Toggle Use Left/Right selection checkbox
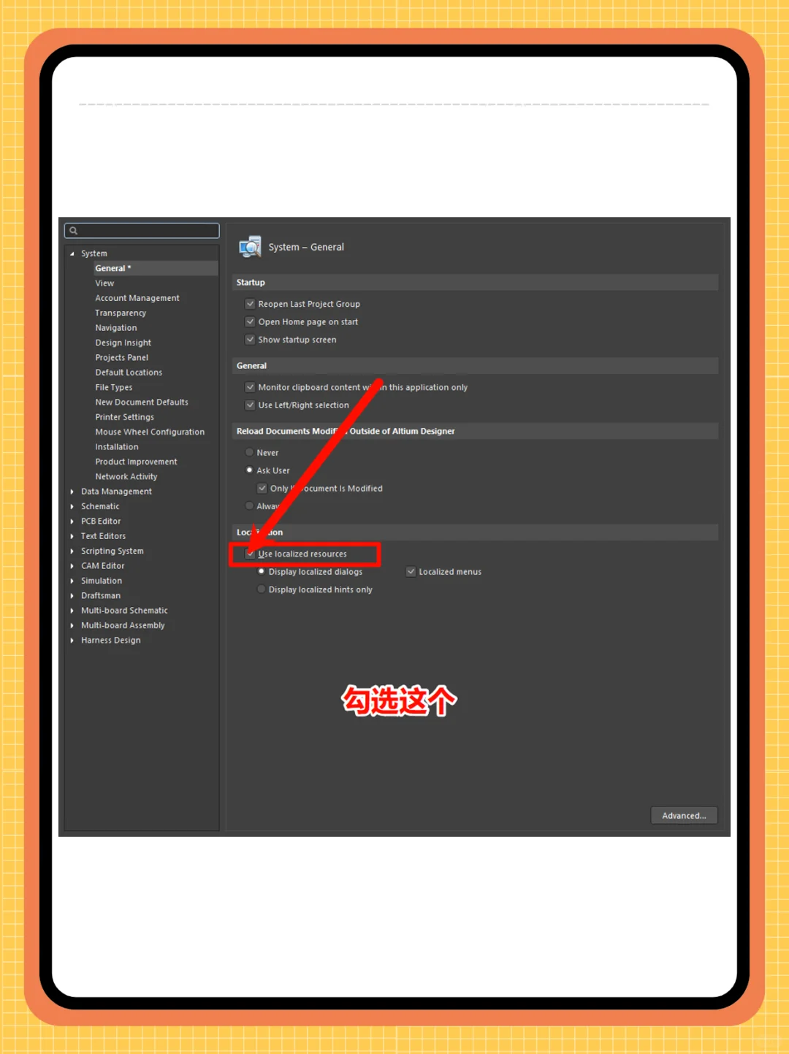Viewport: 789px width, 1054px height. pyautogui.click(x=250, y=405)
